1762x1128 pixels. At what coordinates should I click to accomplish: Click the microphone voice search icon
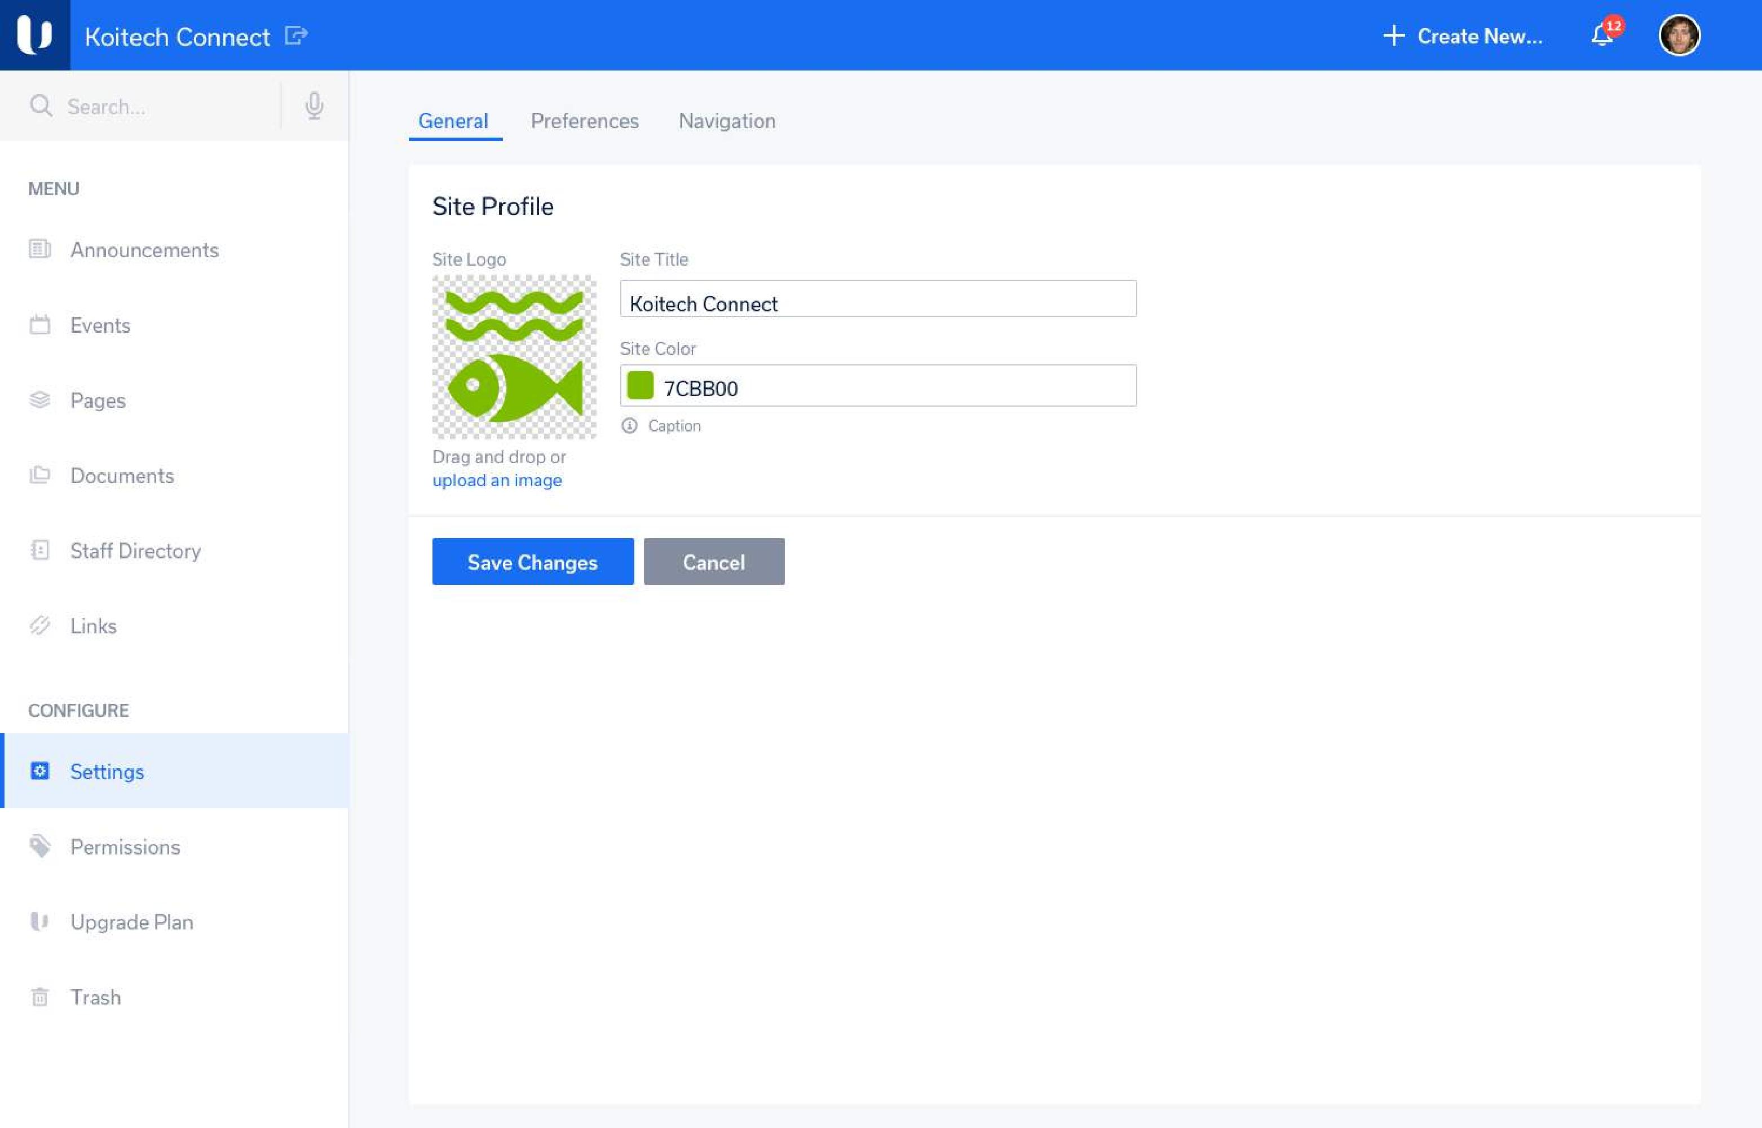click(x=314, y=106)
